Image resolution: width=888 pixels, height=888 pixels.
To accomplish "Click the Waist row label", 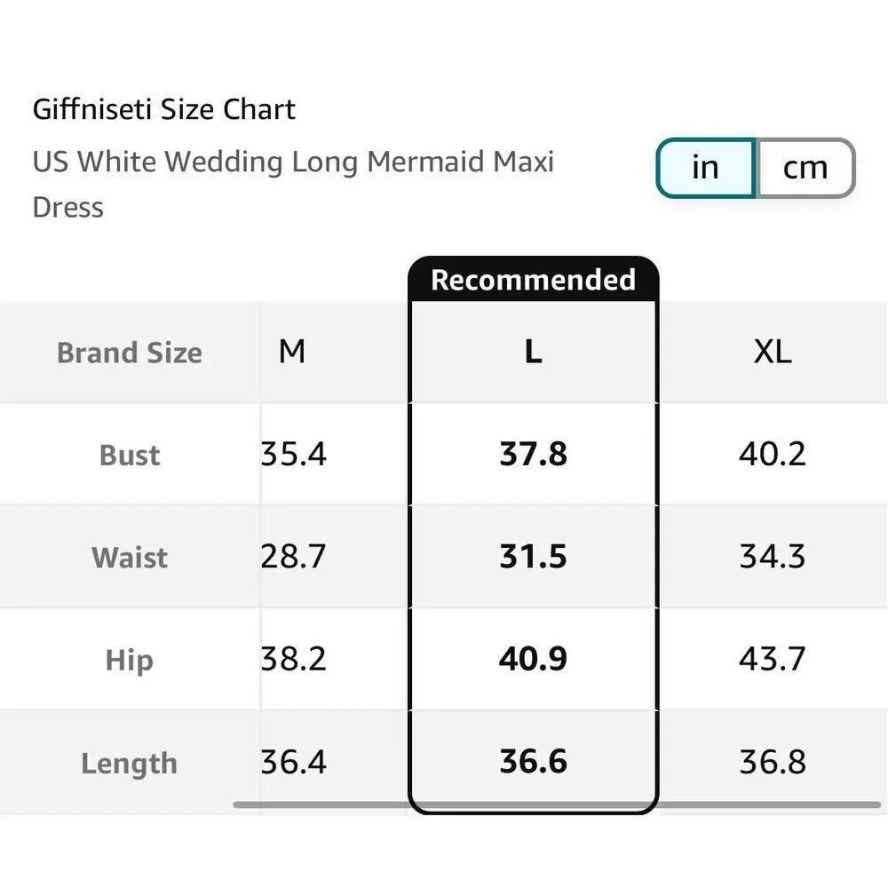I will click(130, 557).
